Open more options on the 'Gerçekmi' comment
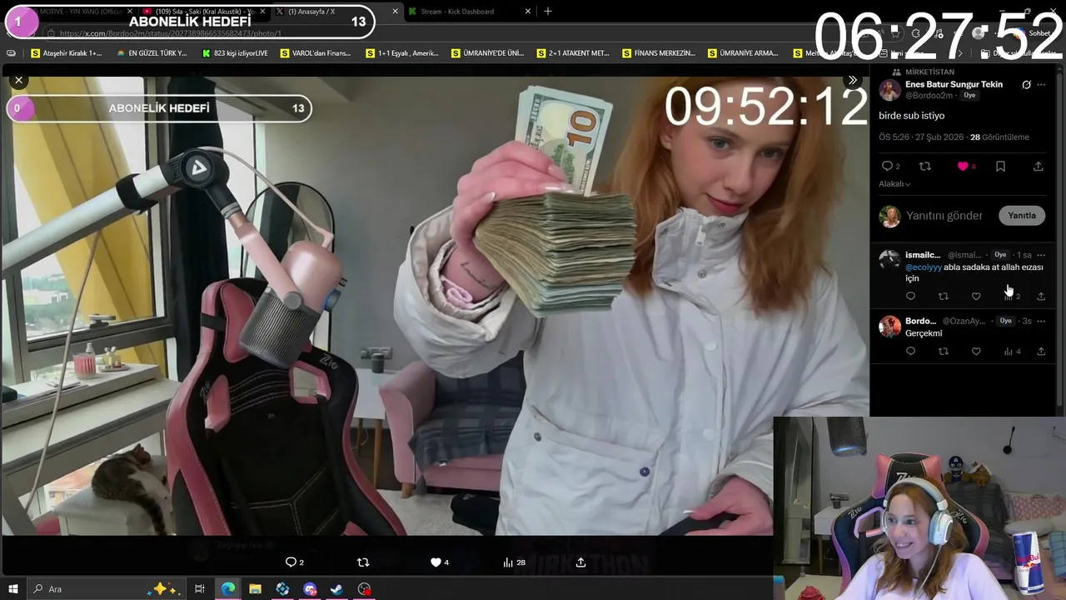 1041,321
